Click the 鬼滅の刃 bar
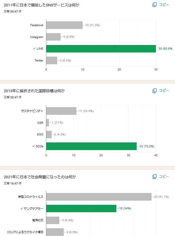The height and width of the screenshot is (236, 175). [x=53, y=220]
